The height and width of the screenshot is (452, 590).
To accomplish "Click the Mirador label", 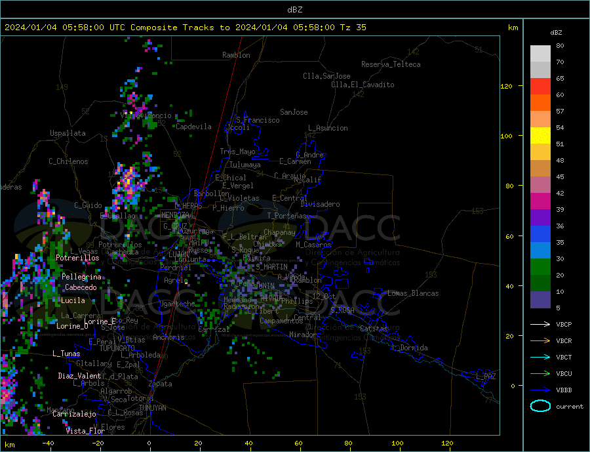I will [302, 335].
